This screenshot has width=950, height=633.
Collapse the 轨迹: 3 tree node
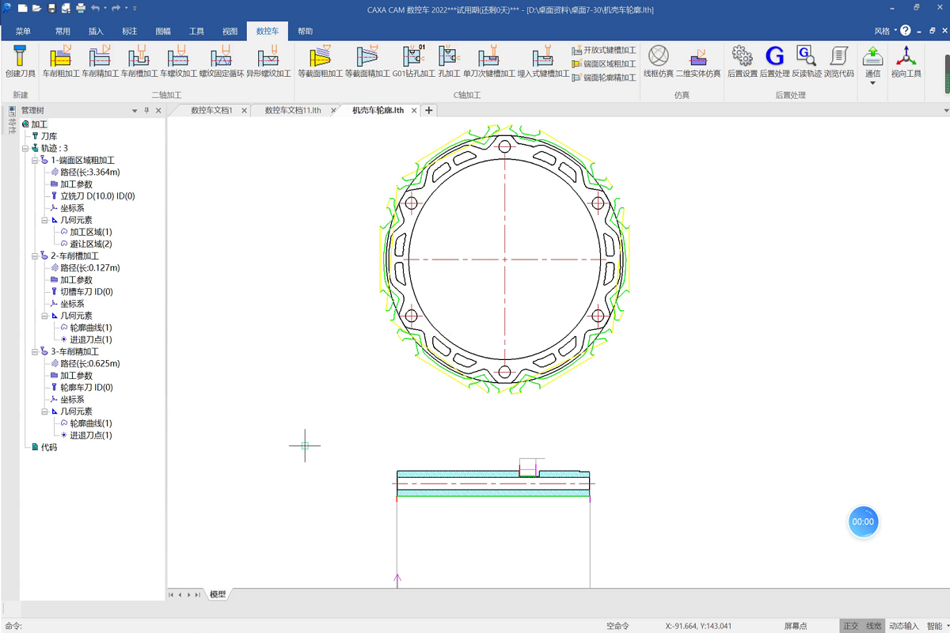pos(25,149)
